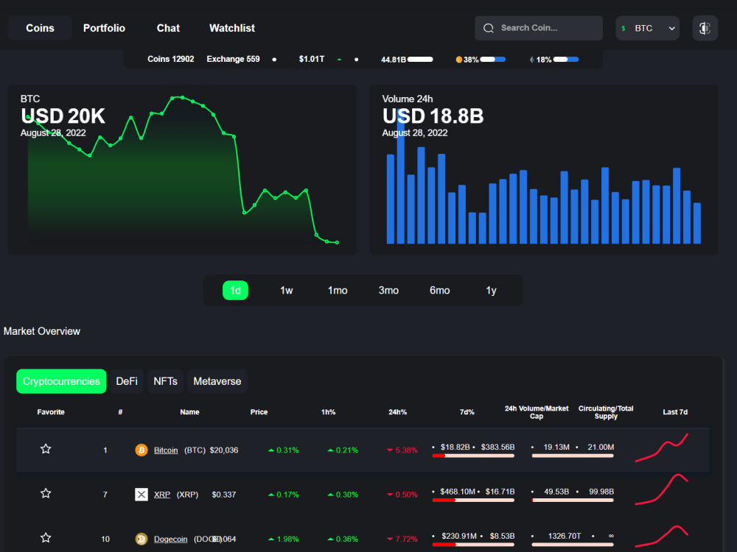This screenshot has height=552, width=737.
Task: Click the Circulating/Total Supply header
Action: click(x=606, y=412)
